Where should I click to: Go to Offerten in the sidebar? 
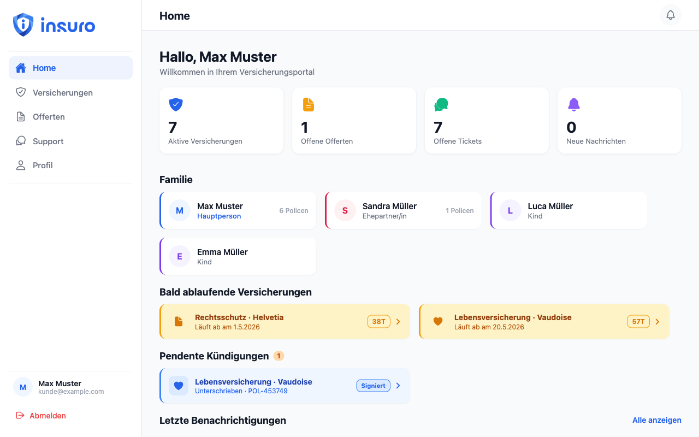coord(49,117)
